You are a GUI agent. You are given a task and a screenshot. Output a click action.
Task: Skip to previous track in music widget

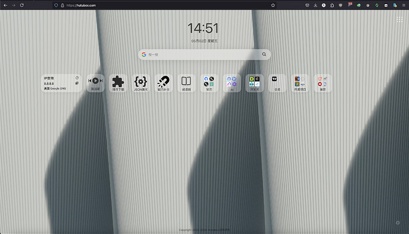click(x=90, y=81)
